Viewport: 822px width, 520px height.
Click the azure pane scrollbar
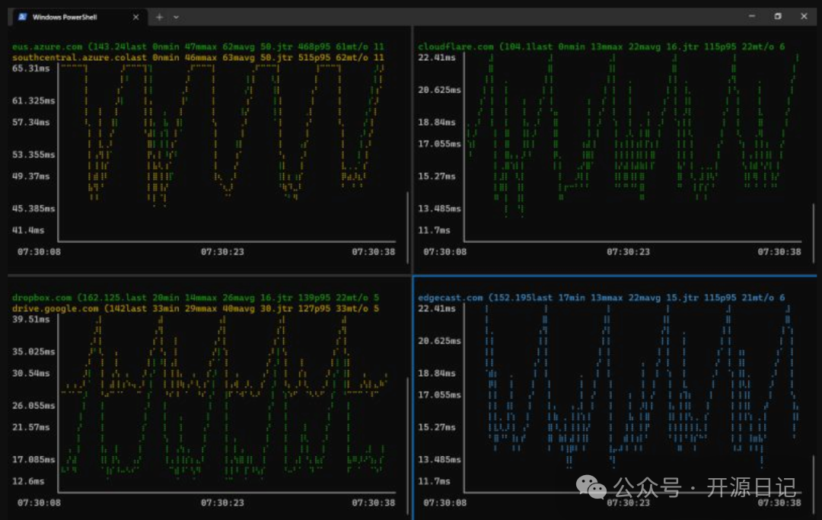[x=407, y=228]
